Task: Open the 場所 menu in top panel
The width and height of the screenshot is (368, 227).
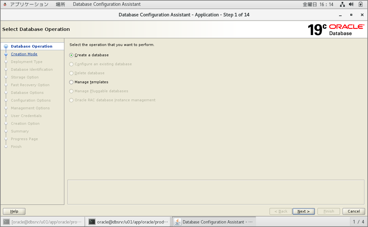Action: pyautogui.click(x=60, y=5)
